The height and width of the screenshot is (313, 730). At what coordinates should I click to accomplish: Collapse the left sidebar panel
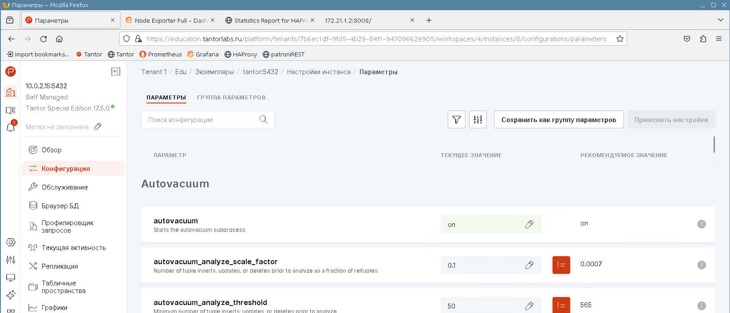coord(116,71)
